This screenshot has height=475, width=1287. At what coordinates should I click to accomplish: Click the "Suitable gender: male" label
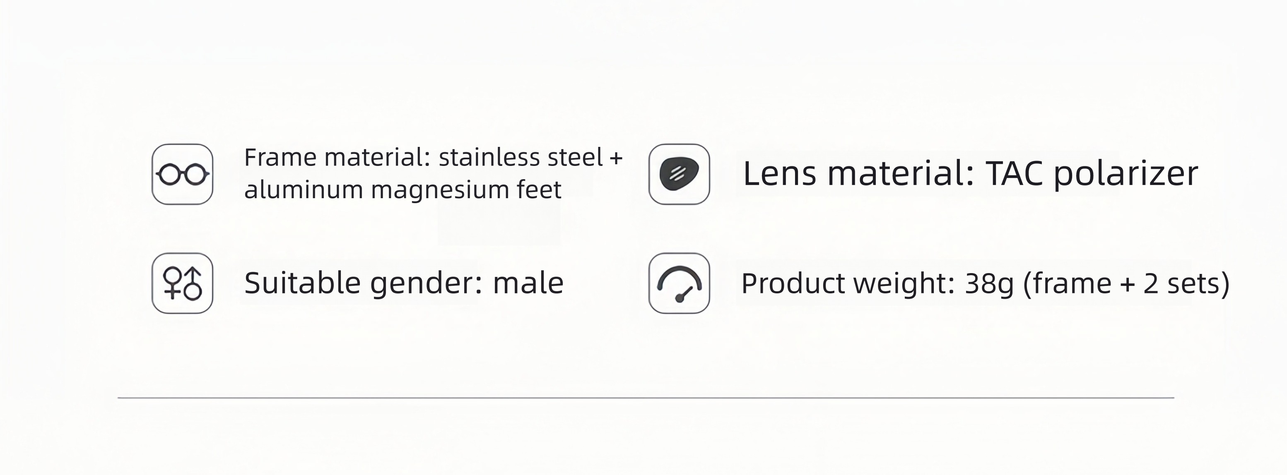click(404, 283)
